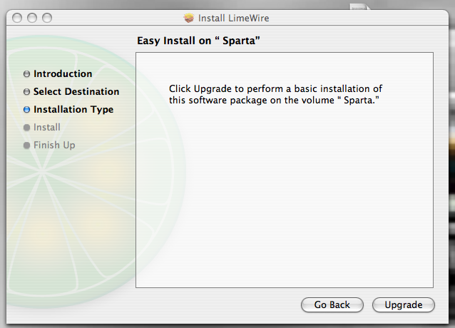This screenshot has width=455, height=328.
Task: Click the greyed Install step bullet
Action: 27,128
